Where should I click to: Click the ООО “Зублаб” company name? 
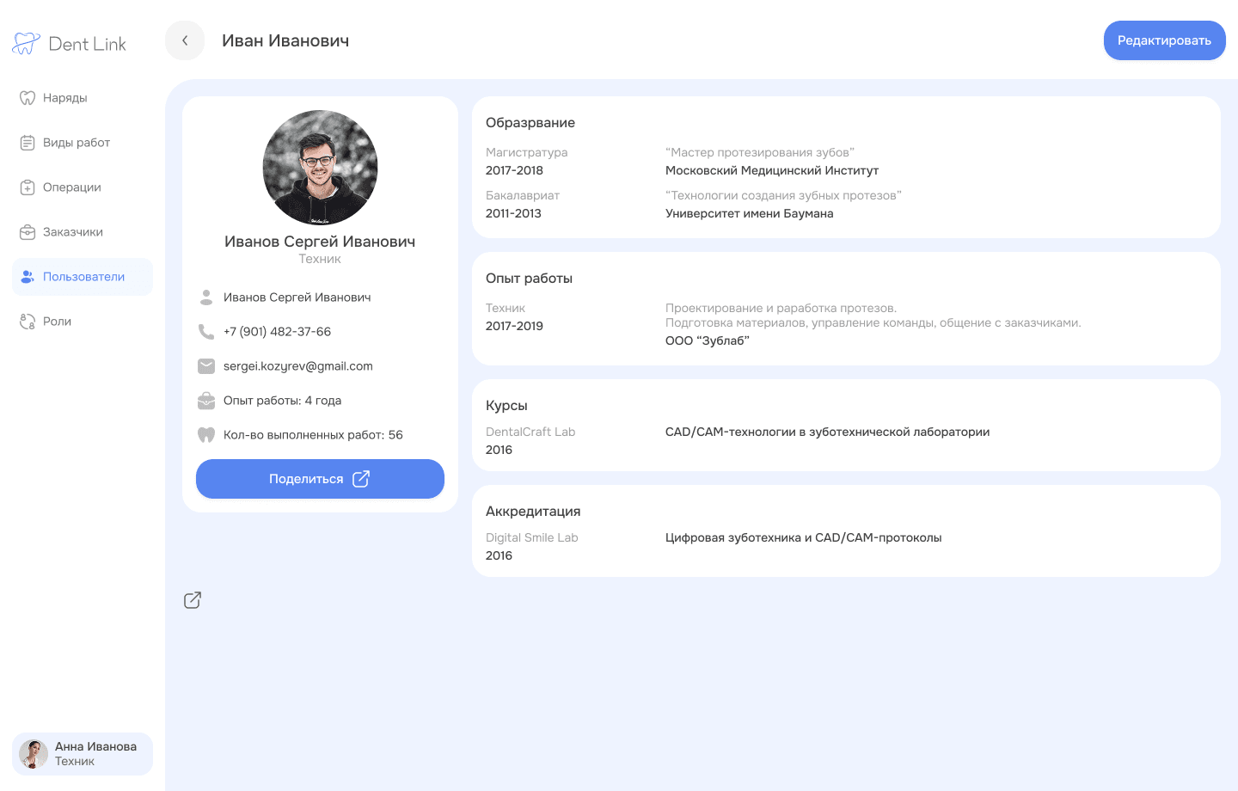click(x=708, y=340)
